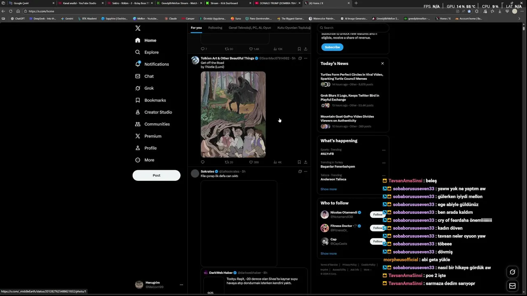Open More options on the Sokrates post

coord(305,171)
